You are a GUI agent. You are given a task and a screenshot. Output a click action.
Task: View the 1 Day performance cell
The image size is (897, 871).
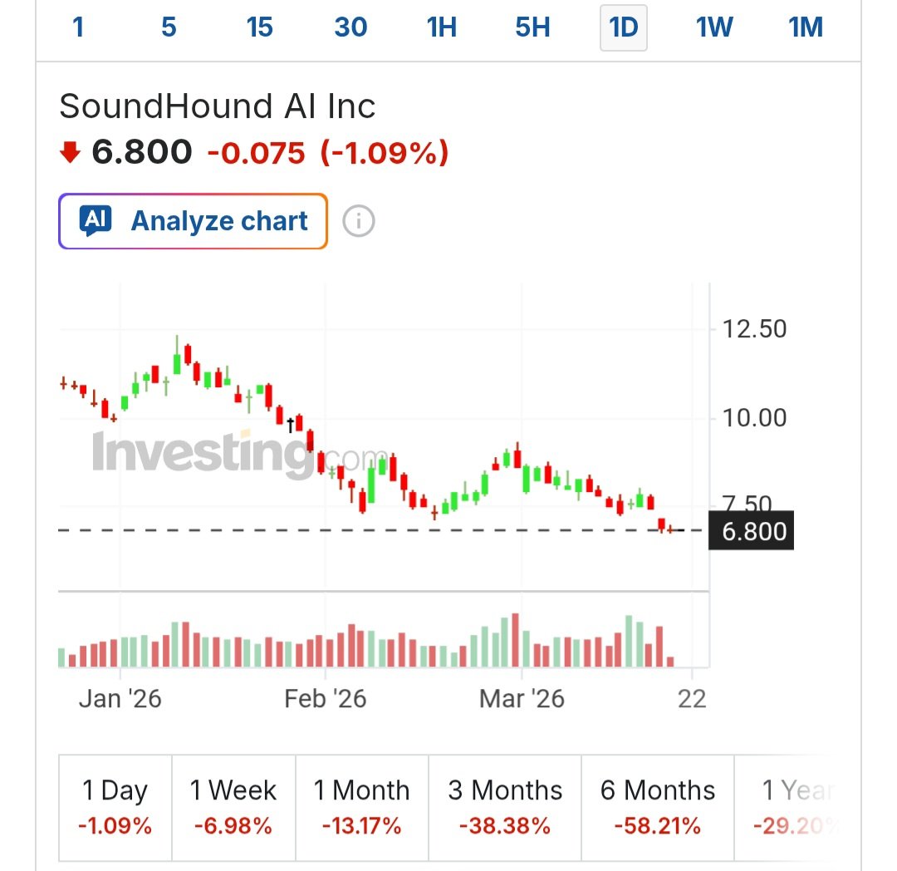(115, 806)
